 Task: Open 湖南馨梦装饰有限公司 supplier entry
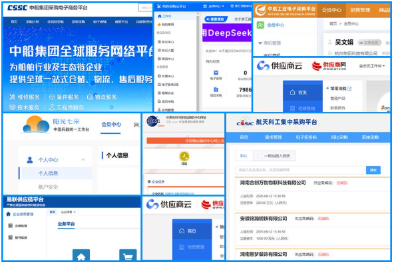(x=264, y=255)
